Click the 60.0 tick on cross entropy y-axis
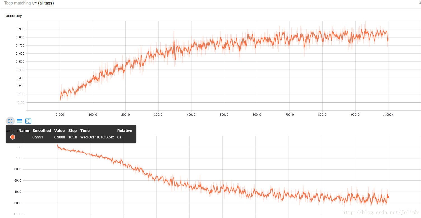Screen dimensions: 421x218 (17, 180)
